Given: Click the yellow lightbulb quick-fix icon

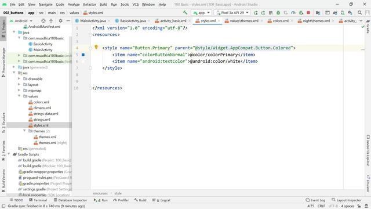Looking at the screenshot, I should click(x=96, y=47).
